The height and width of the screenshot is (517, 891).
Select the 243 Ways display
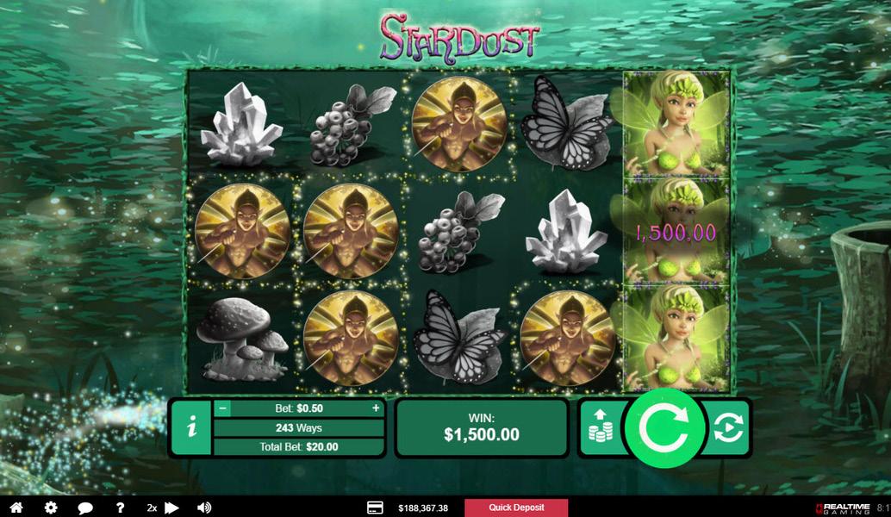[x=299, y=427]
